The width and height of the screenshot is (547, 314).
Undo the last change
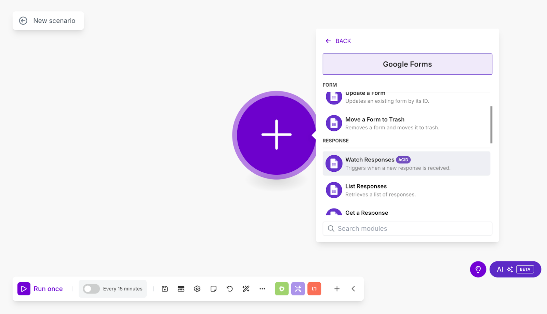point(229,289)
